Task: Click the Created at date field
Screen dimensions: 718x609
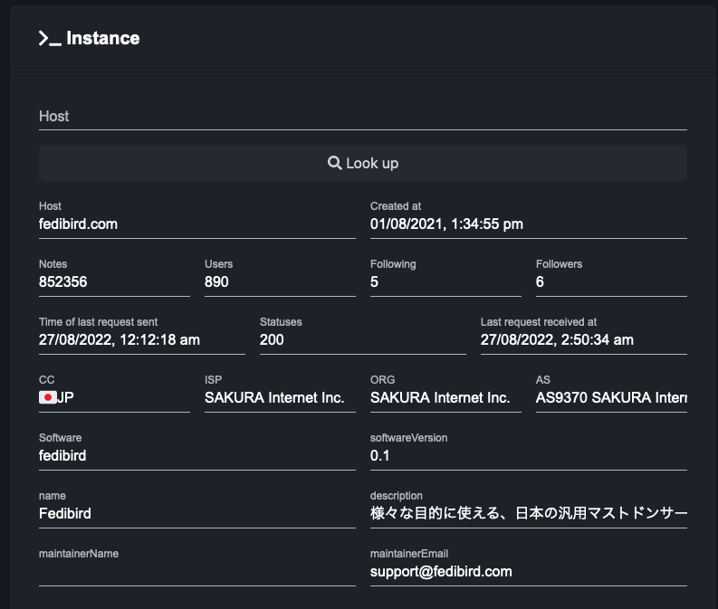Action: click(528, 224)
